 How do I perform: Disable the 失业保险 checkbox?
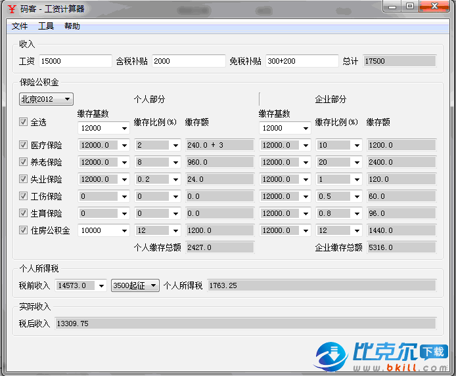(24, 179)
